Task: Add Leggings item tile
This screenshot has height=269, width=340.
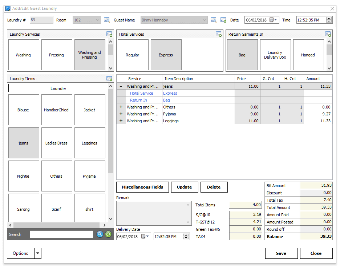Action: coord(90,143)
